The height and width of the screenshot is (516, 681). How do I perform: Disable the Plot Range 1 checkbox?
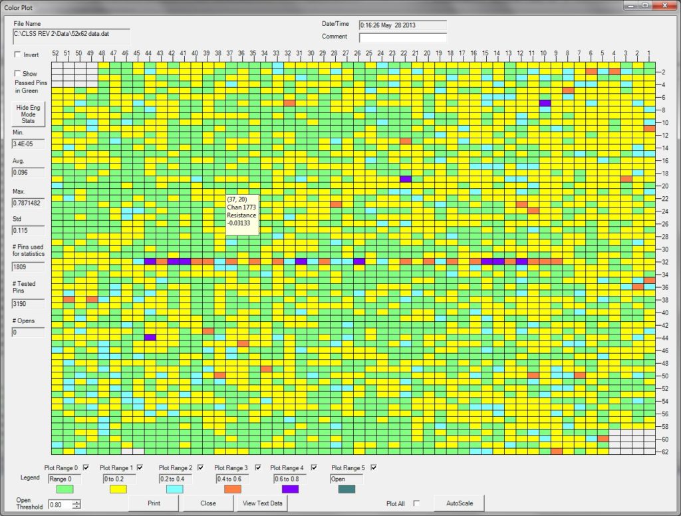coord(139,467)
